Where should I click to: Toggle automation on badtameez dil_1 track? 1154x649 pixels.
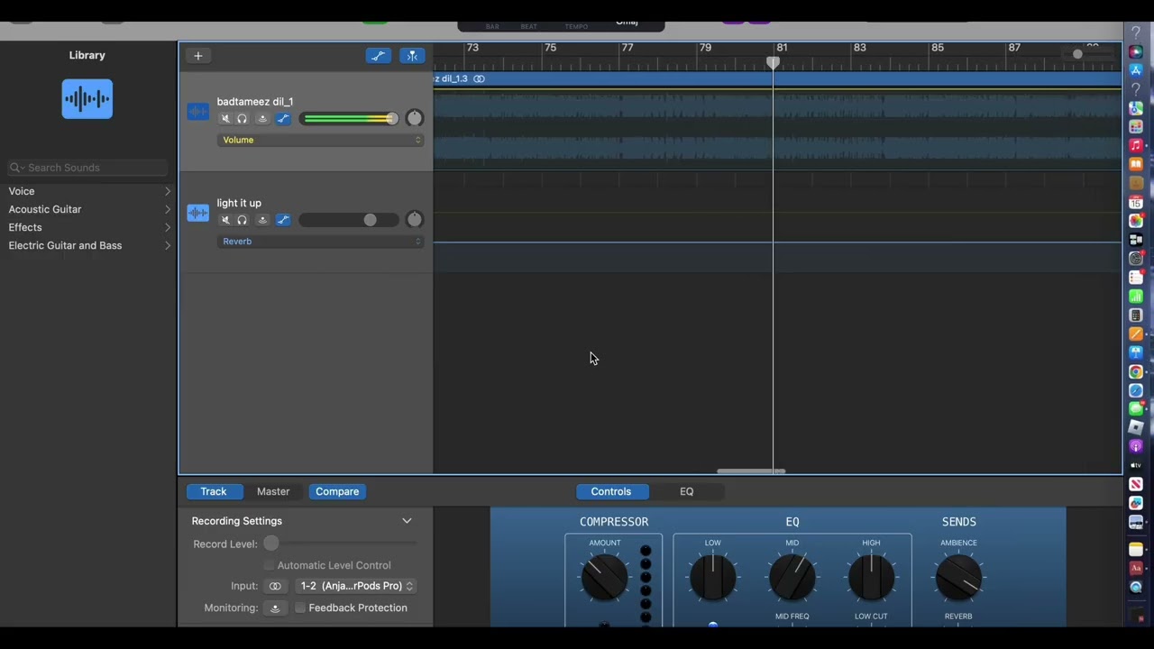pos(283,119)
